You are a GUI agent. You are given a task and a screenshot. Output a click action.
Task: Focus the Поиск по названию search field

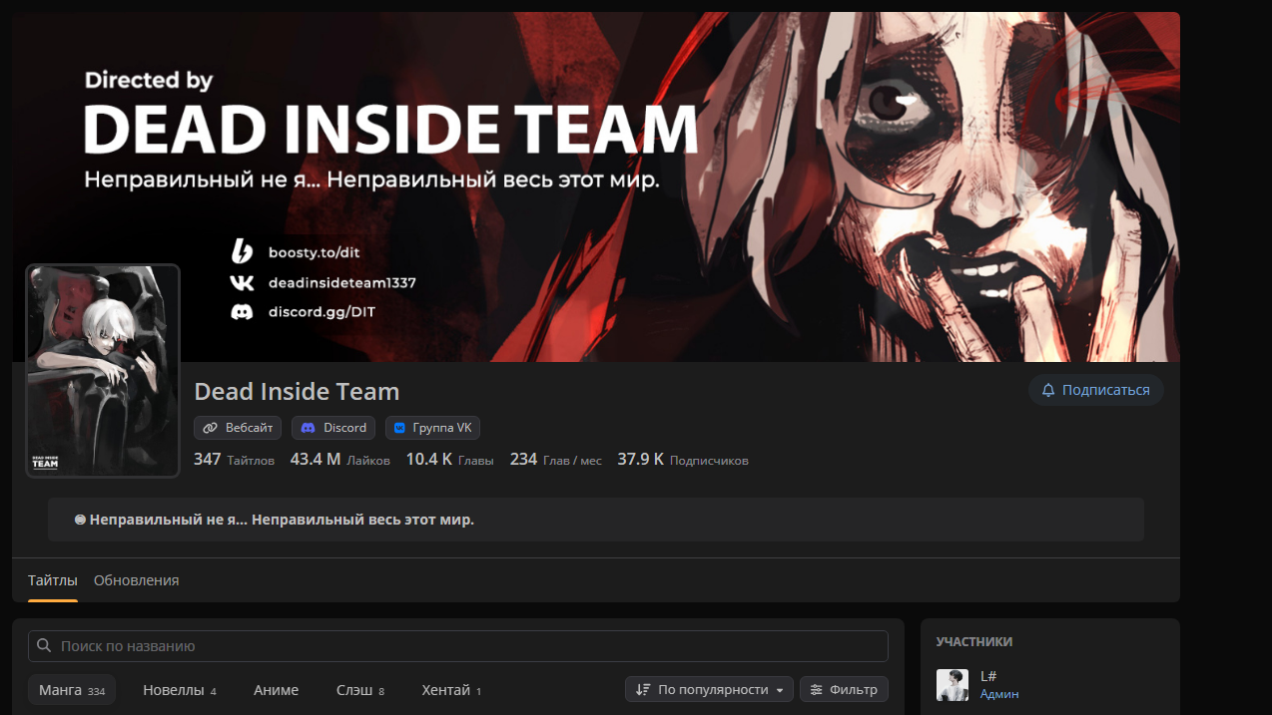tap(458, 646)
